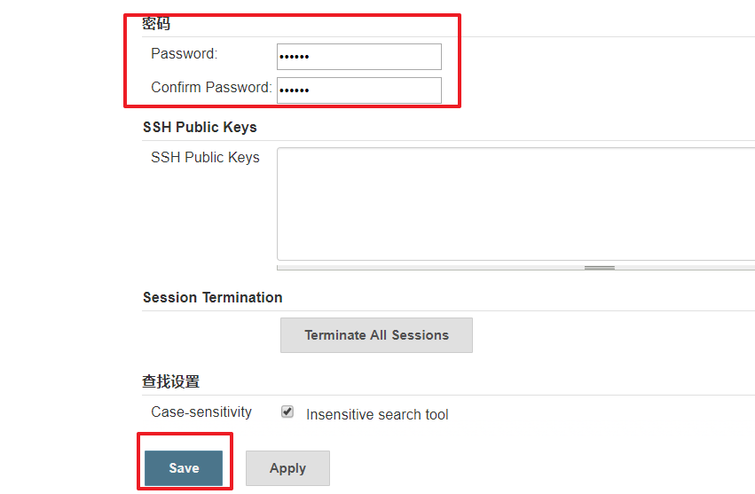Select the Password: field label
The image size is (755, 494).
(x=185, y=53)
